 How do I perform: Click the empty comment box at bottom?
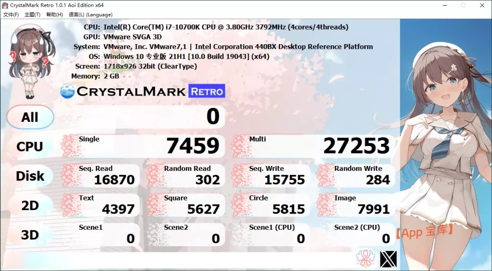(x=183, y=259)
